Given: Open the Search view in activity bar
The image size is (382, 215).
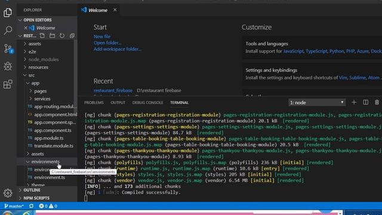Looking at the screenshot, I should point(8,30).
